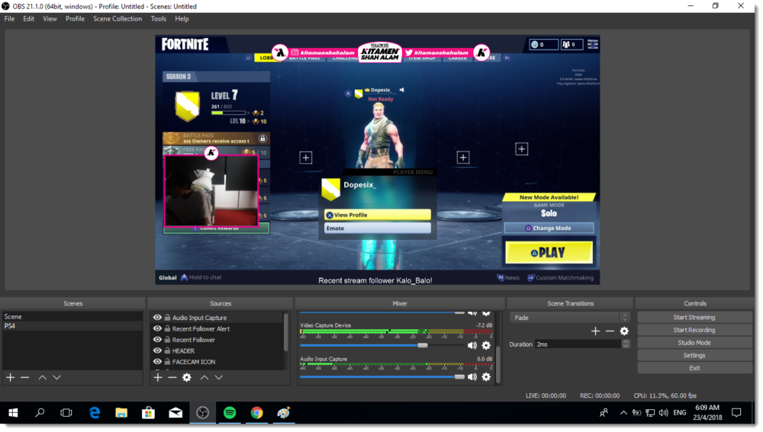Open Video Capture Device mixer gear settings
The height and width of the screenshot is (432, 763).
(486, 345)
